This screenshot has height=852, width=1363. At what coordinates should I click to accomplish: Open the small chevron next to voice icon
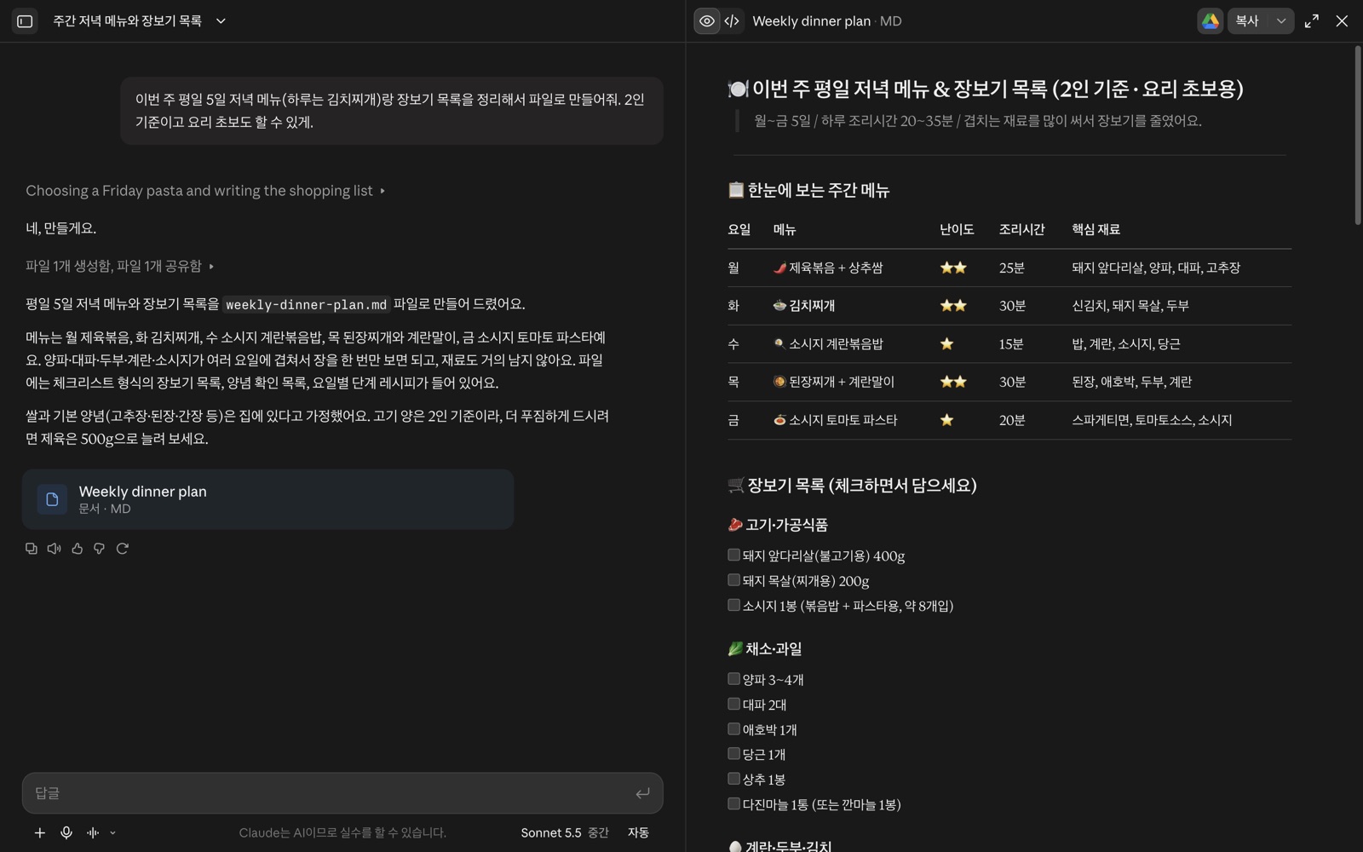point(112,833)
